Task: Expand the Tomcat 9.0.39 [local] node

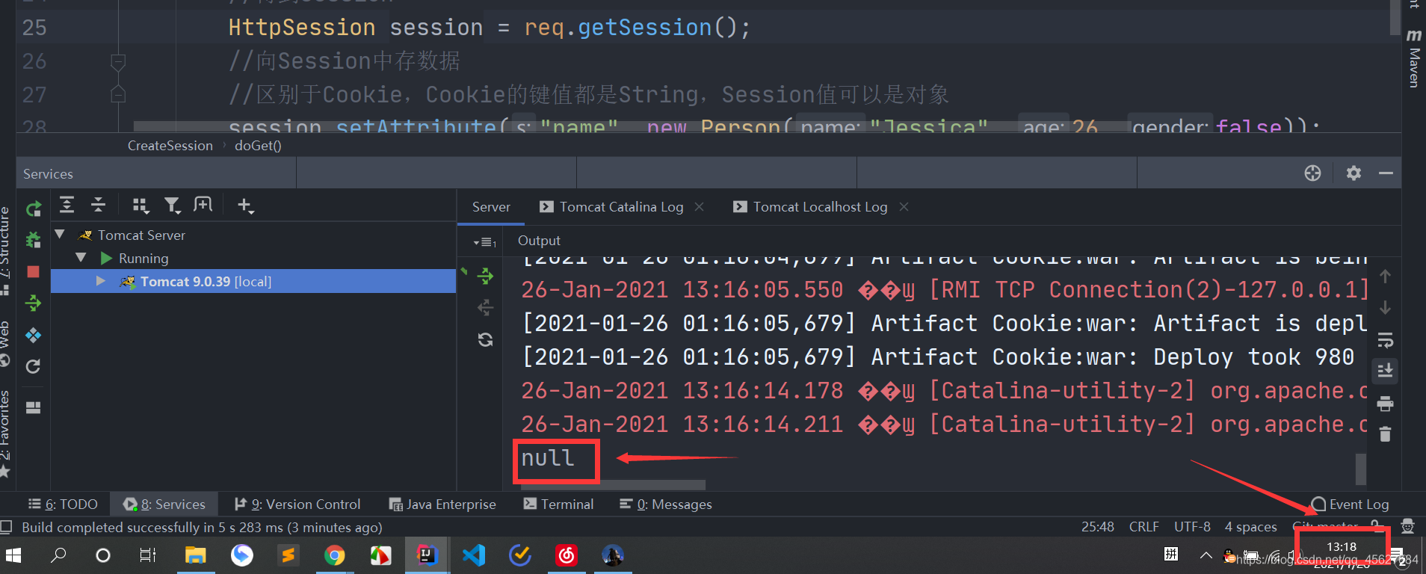Action: (101, 281)
